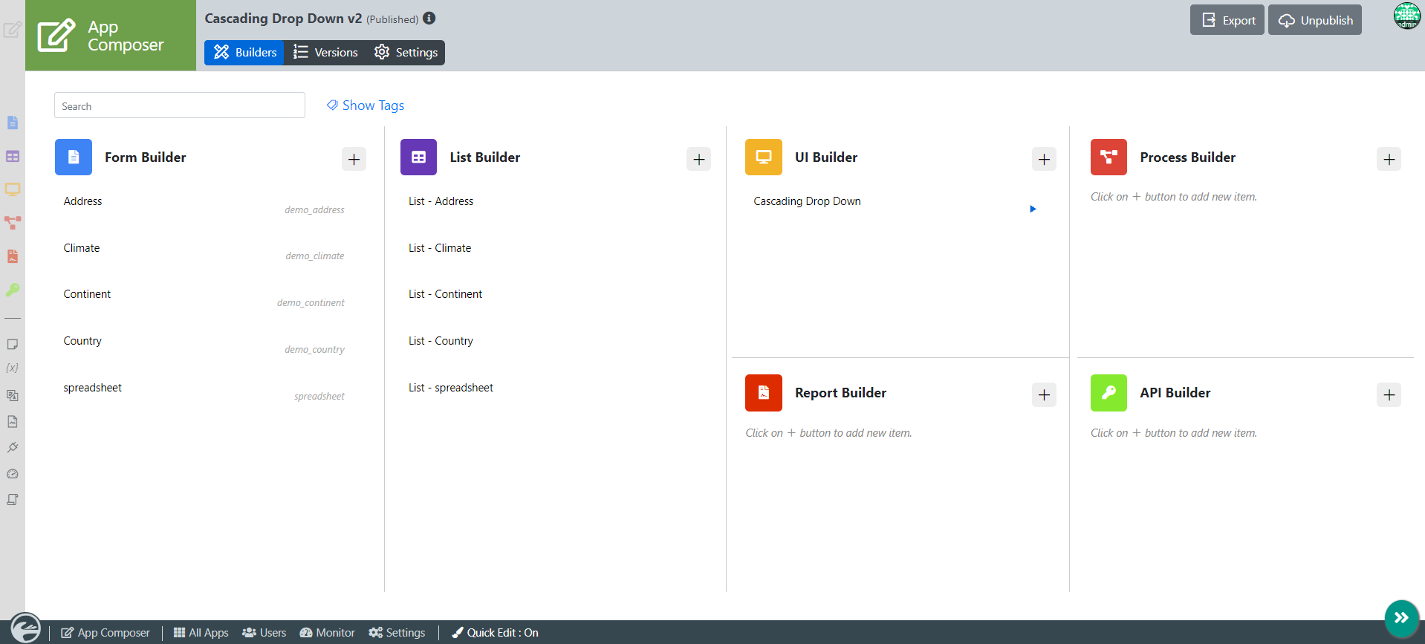This screenshot has width=1425, height=644.
Task: Click the red Process Builder icon
Action: click(1108, 157)
